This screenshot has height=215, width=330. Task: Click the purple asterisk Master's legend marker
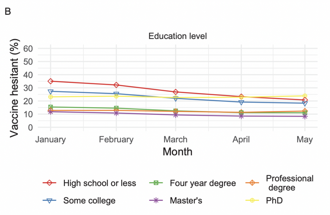click(156, 200)
